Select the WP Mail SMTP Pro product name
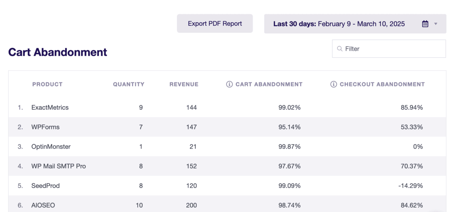 pyautogui.click(x=59, y=166)
